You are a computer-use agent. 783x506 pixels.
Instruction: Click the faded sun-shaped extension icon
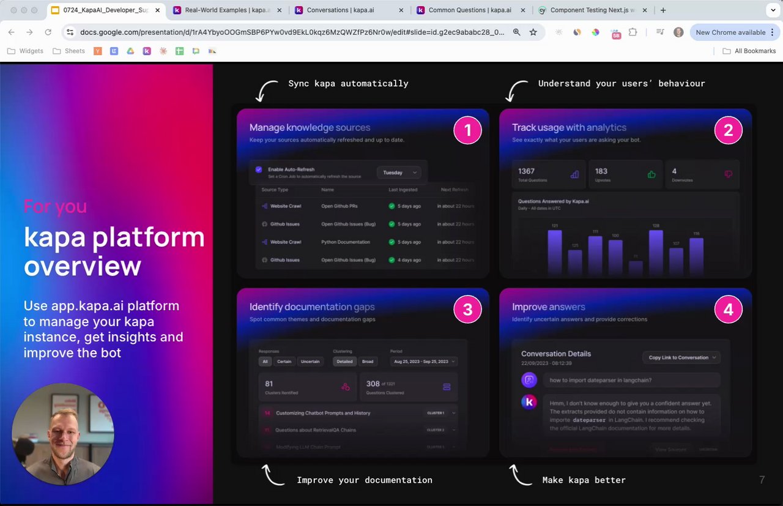[x=558, y=32]
